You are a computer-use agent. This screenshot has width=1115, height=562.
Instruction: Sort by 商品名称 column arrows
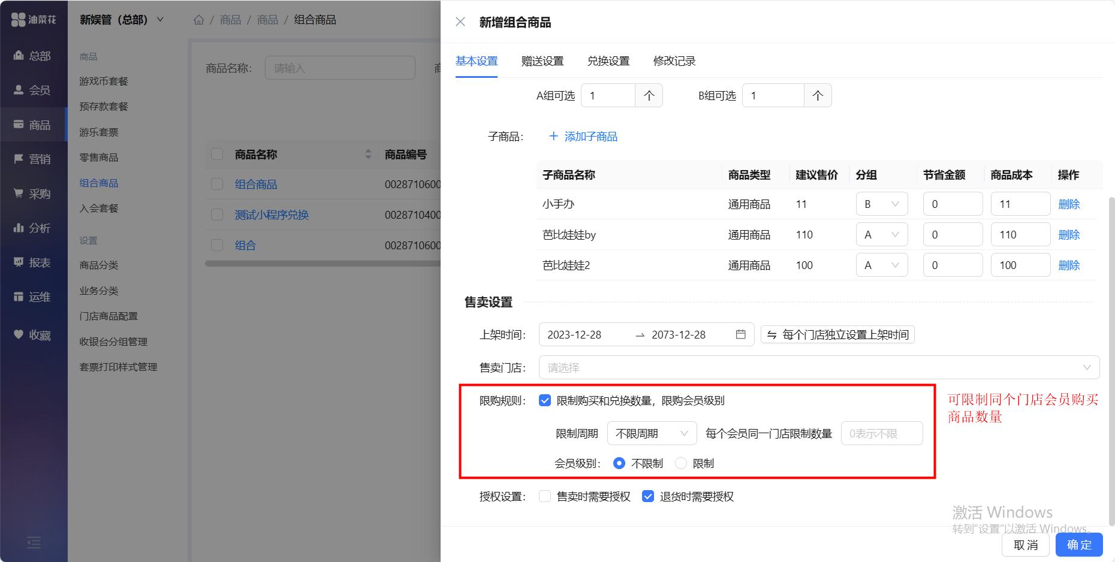pos(368,154)
